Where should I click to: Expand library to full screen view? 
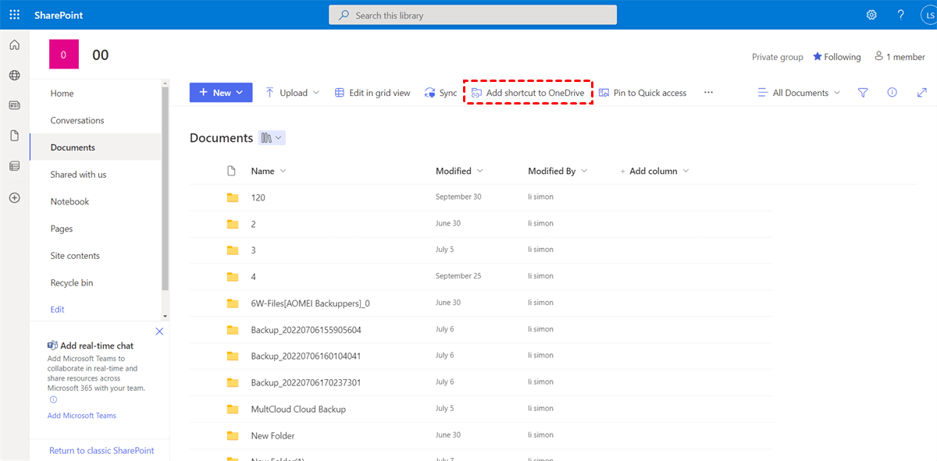[x=921, y=92]
